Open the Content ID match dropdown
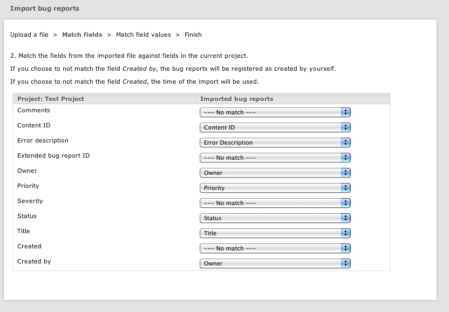Image resolution: width=449 pixels, height=312 pixels. click(x=275, y=127)
